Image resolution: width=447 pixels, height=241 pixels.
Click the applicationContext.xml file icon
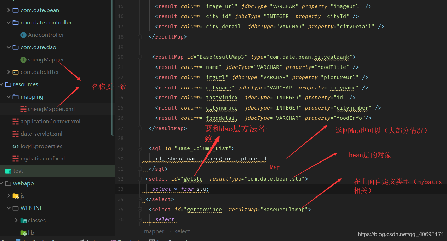tap(16, 121)
